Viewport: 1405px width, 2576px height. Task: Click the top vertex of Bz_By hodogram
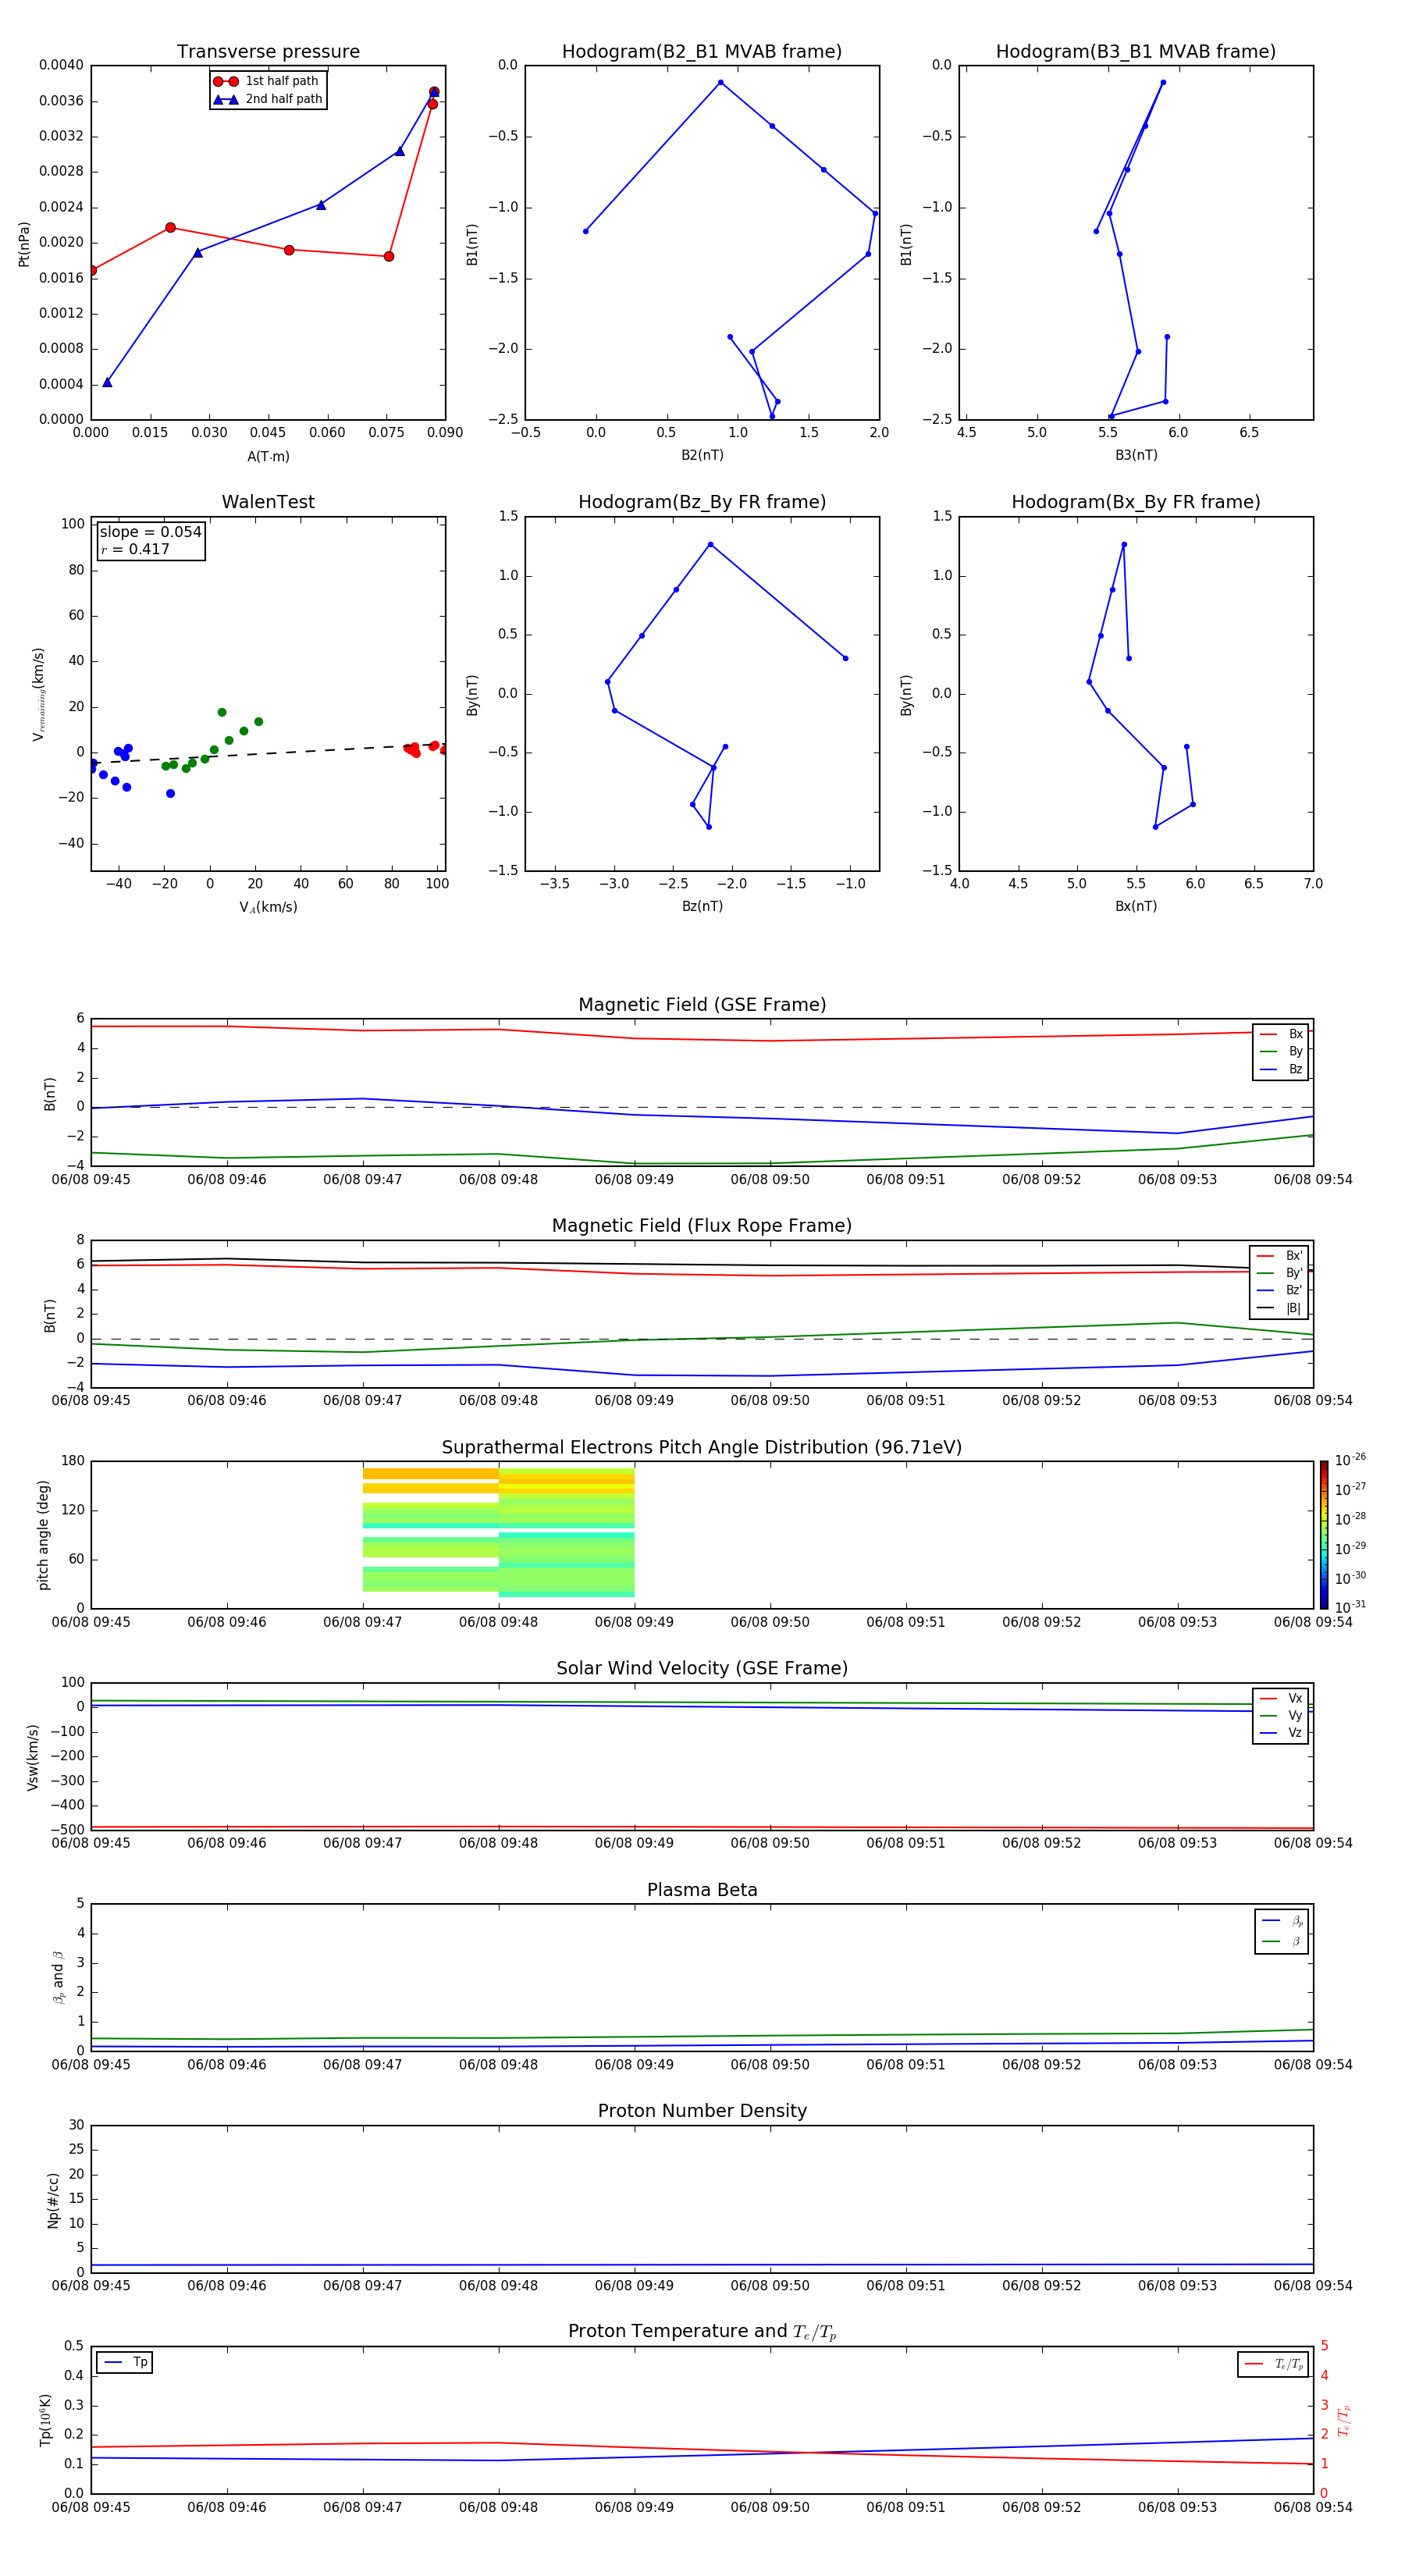click(x=710, y=545)
